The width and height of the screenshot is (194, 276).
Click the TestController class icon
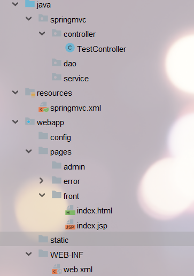click(70, 48)
